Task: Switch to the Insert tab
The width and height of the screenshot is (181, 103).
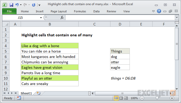Action: coord(40,11)
